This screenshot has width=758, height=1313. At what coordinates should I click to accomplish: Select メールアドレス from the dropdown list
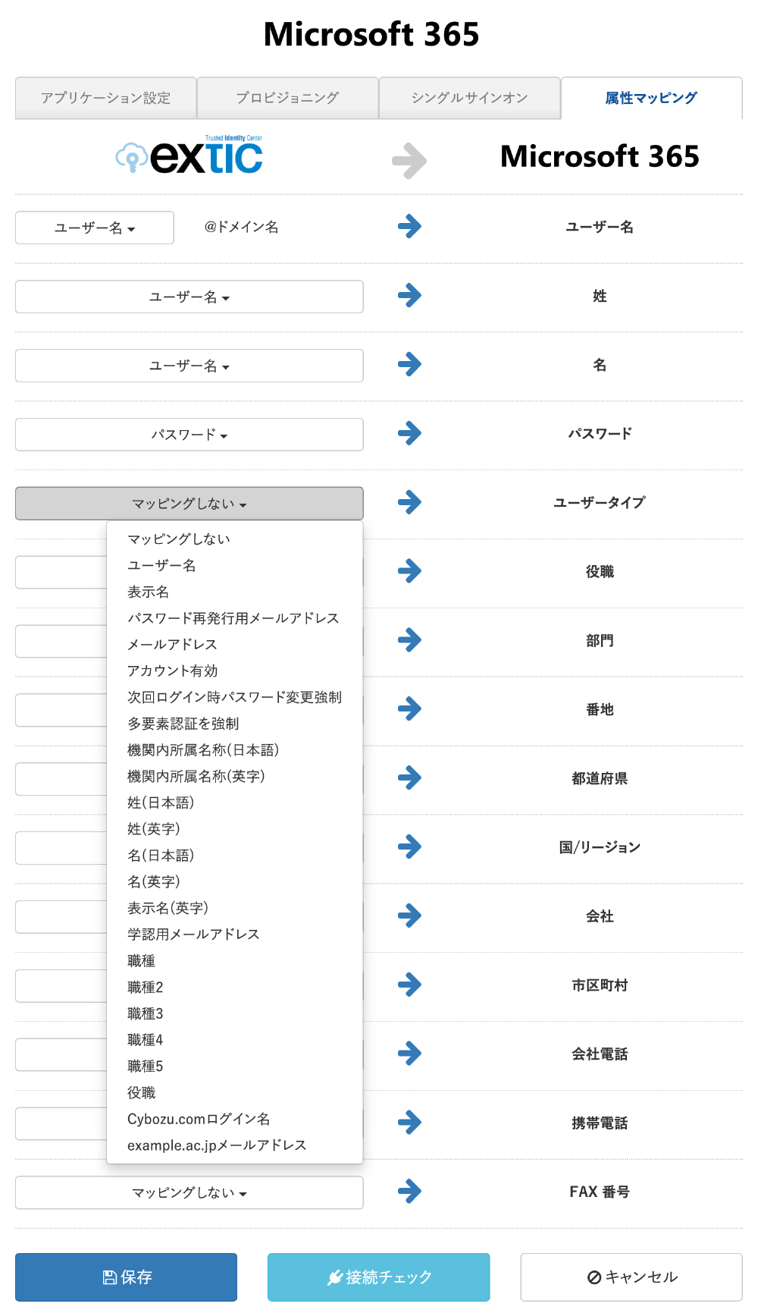coord(172,644)
